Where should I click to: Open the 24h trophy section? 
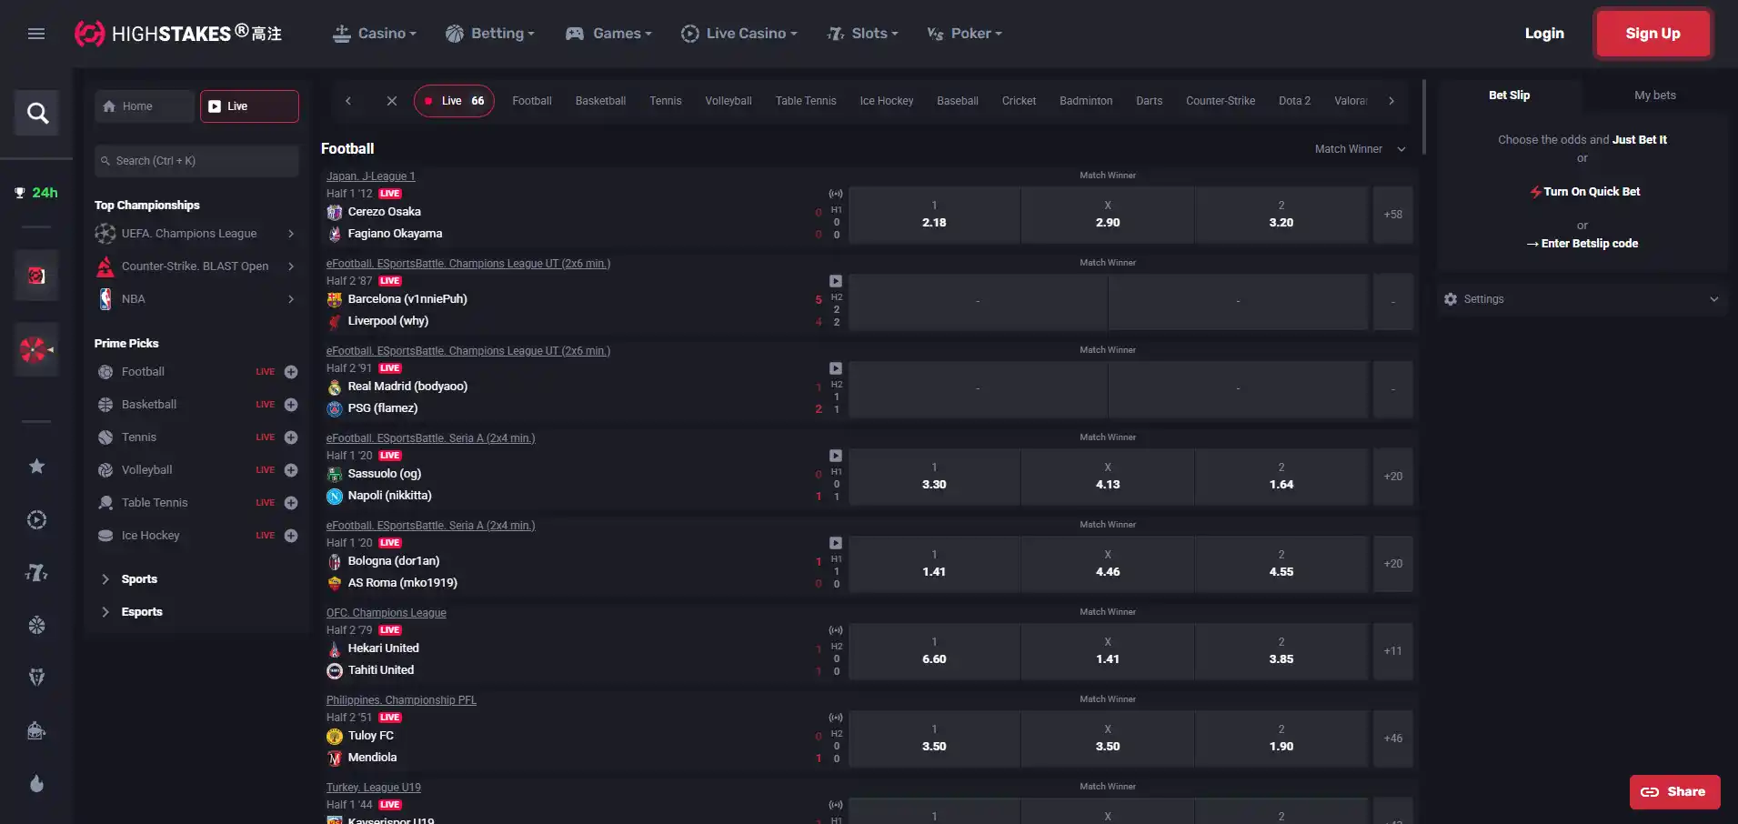coord(36,193)
